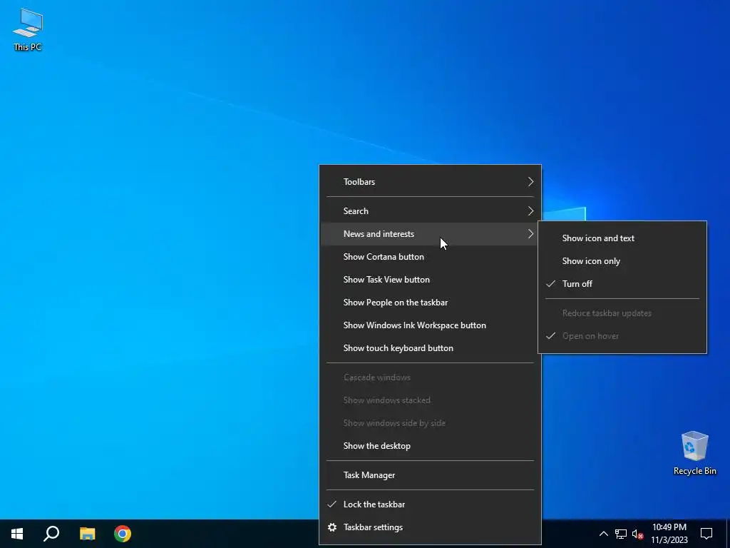Show hidden icons in system tray
Viewport: 730px width, 548px height.
[x=603, y=534]
